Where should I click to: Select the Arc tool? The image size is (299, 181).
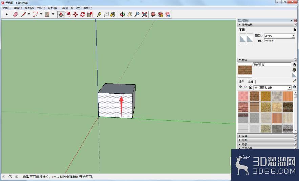[x=36, y=15]
